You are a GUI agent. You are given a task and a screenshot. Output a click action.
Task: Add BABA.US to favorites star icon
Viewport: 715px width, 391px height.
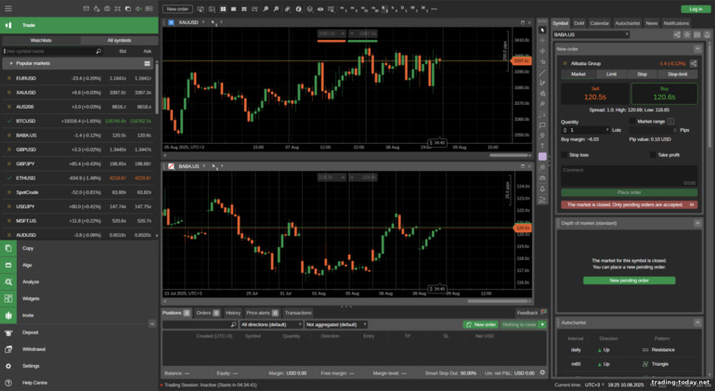pos(687,34)
